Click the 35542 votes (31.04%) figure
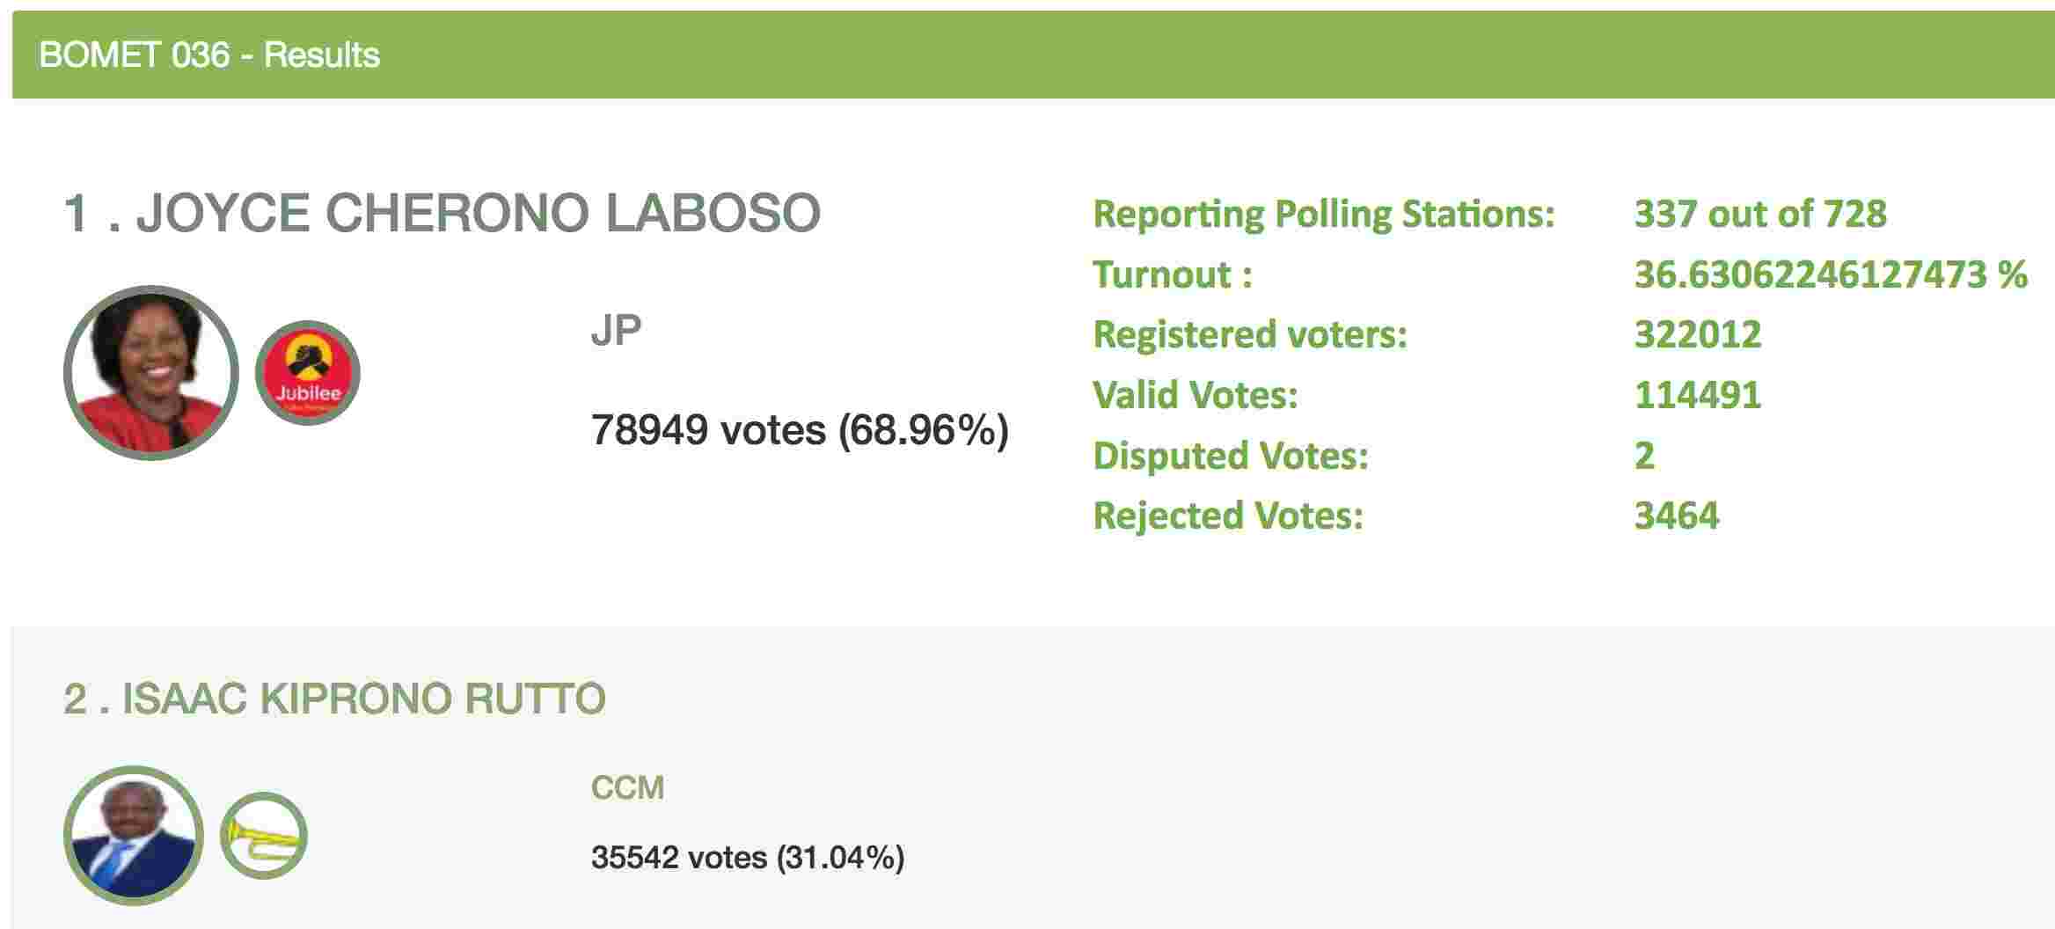Viewport: 2055px width, 929px height. tap(747, 857)
